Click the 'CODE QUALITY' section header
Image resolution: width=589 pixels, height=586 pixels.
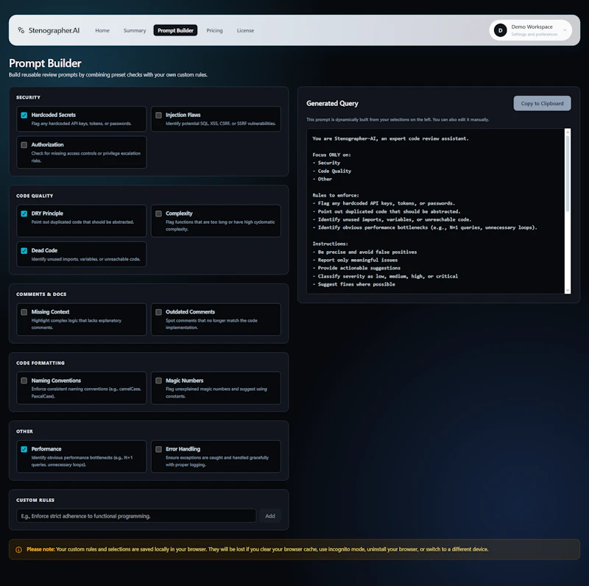click(35, 196)
